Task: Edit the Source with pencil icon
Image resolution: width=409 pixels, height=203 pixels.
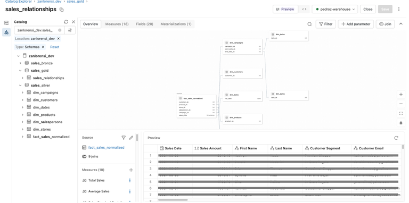Action: (131, 138)
